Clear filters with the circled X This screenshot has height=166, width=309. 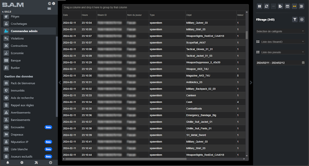301,20
